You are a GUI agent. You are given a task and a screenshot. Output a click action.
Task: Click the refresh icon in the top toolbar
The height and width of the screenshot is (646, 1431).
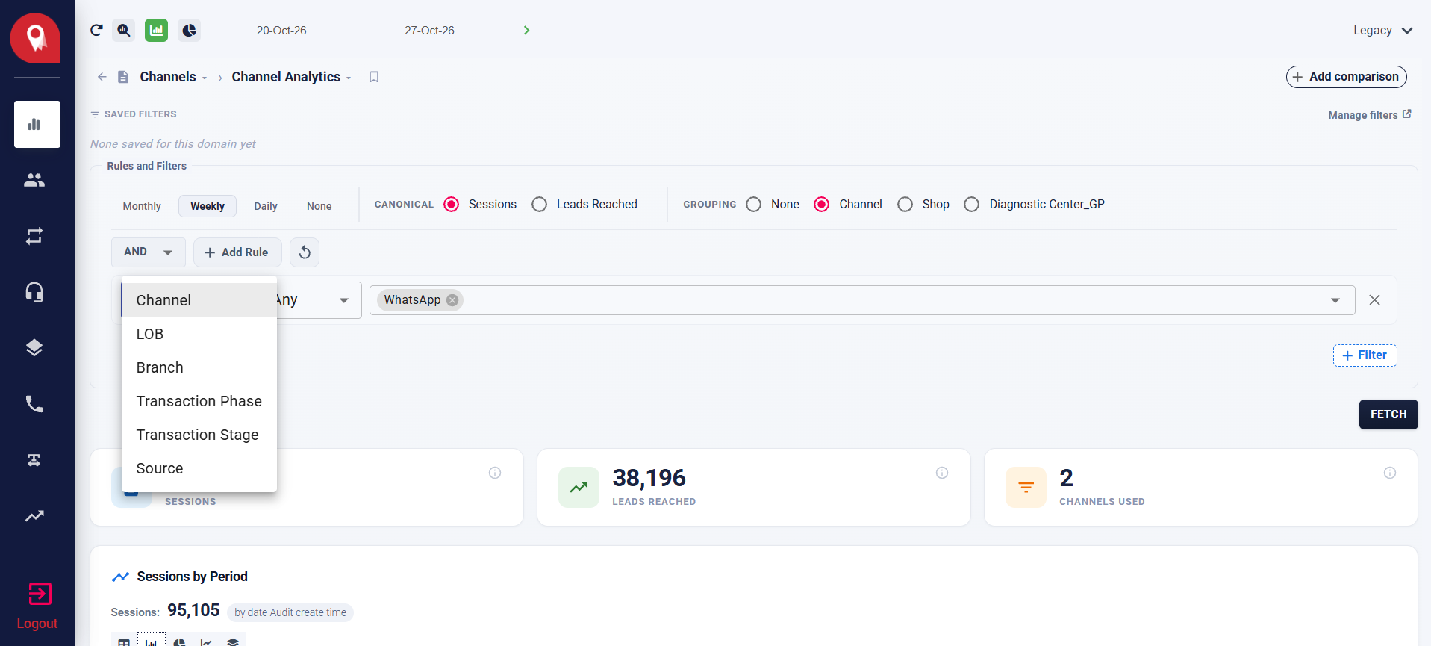point(96,30)
